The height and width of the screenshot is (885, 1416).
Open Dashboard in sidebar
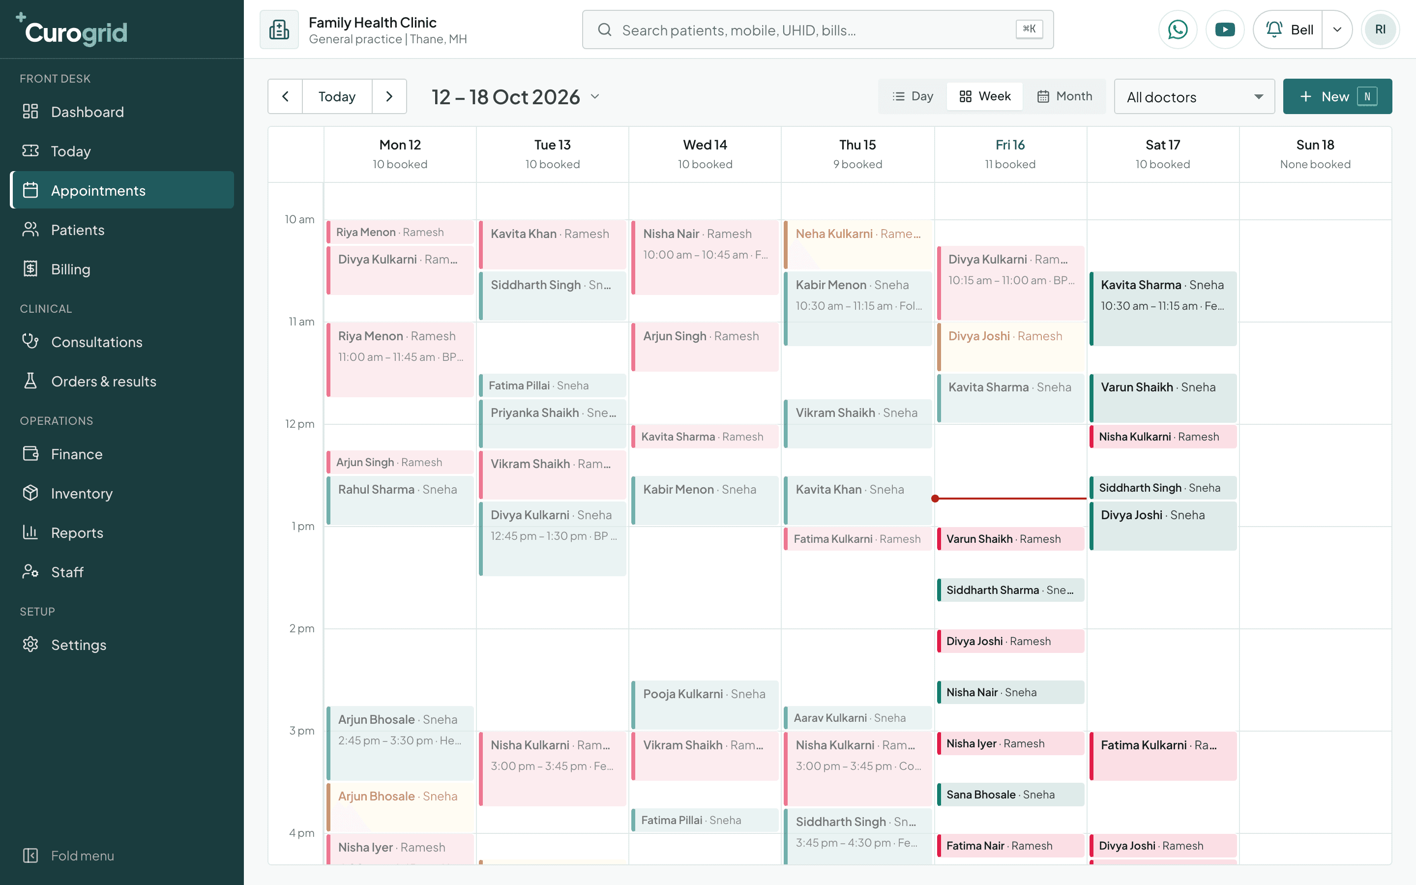122,112
